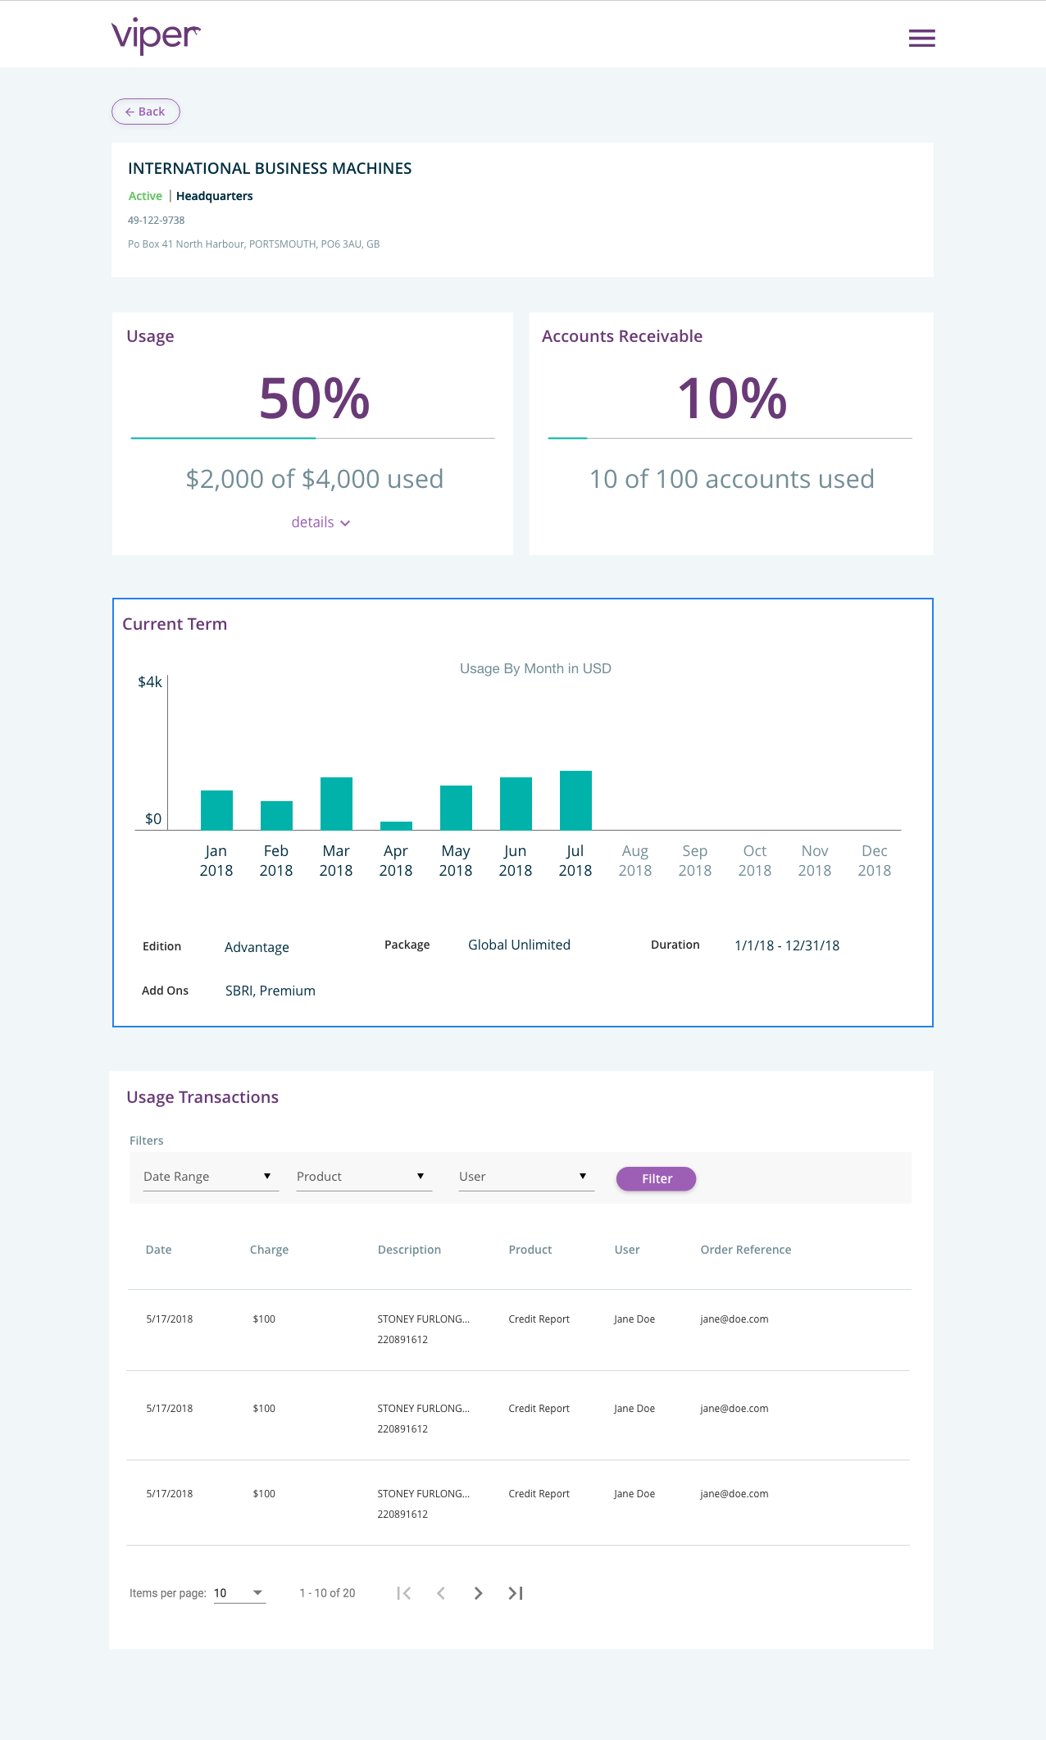Click the Apr 2018 usage bar

pos(396,826)
